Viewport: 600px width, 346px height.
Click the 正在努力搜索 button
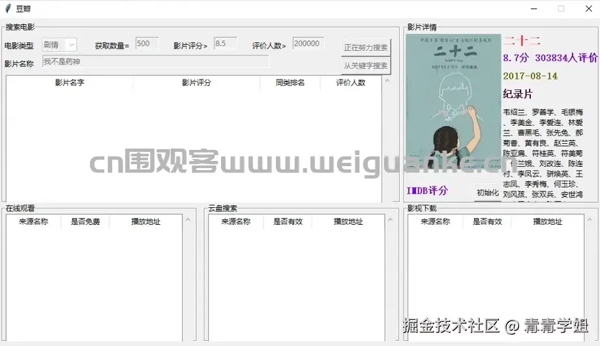(x=365, y=48)
